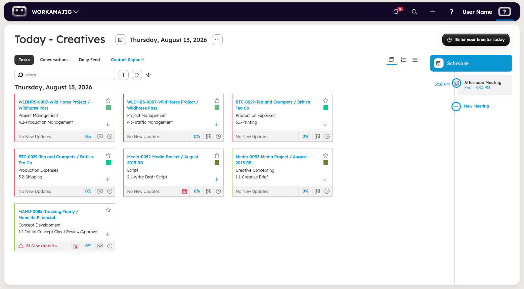Switch to the Conversations tab

point(54,60)
